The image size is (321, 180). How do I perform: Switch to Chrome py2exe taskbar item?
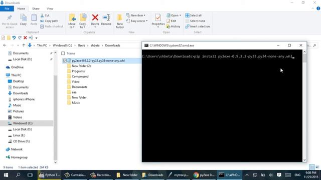coord(204,175)
